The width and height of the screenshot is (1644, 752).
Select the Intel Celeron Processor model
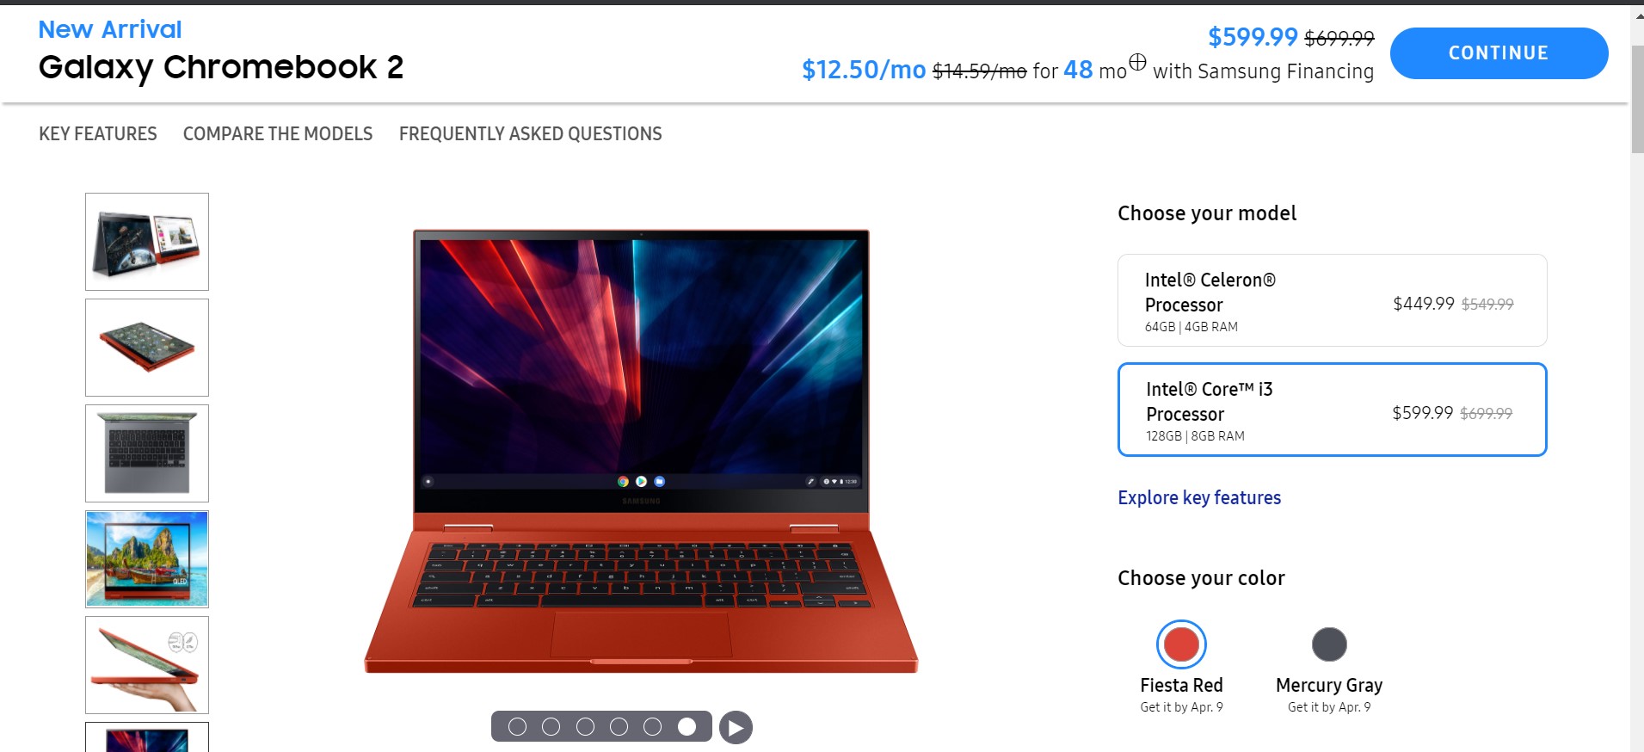point(1332,300)
